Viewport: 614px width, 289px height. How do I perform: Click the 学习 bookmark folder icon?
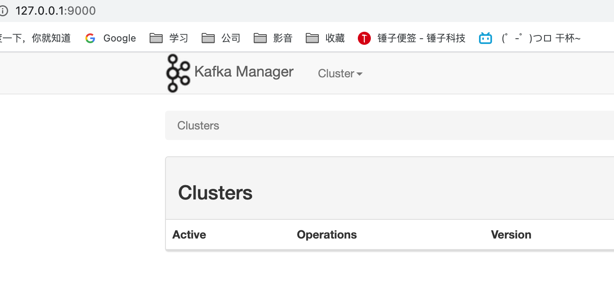click(156, 38)
